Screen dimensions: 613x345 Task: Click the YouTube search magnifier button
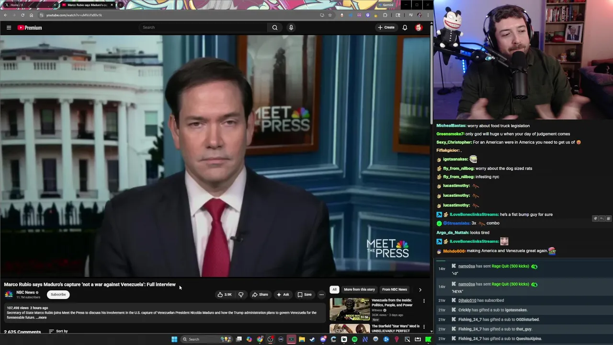pos(275,27)
